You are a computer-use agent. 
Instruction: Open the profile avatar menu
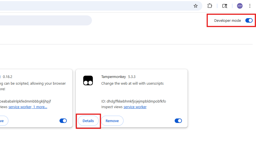[240, 6]
